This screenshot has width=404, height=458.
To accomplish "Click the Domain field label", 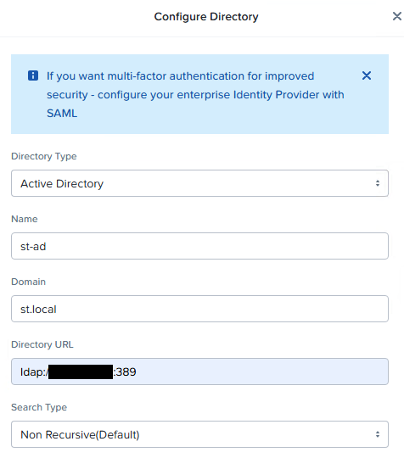I will pos(28,282).
